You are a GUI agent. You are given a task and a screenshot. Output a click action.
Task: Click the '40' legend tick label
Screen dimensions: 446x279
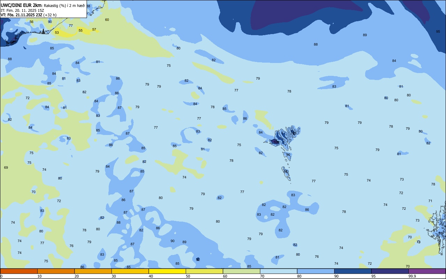tap(151, 276)
